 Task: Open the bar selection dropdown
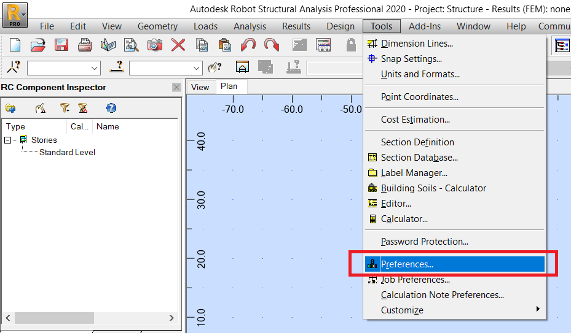(x=196, y=68)
